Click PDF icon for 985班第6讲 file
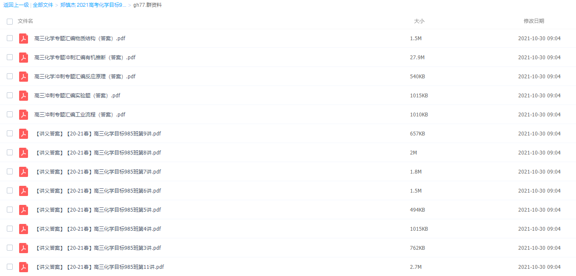The height and width of the screenshot is (276, 576). [23, 191]
